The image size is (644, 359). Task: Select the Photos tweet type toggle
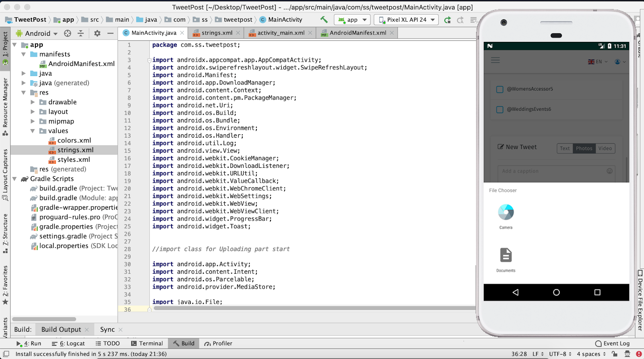click(584, 149)
